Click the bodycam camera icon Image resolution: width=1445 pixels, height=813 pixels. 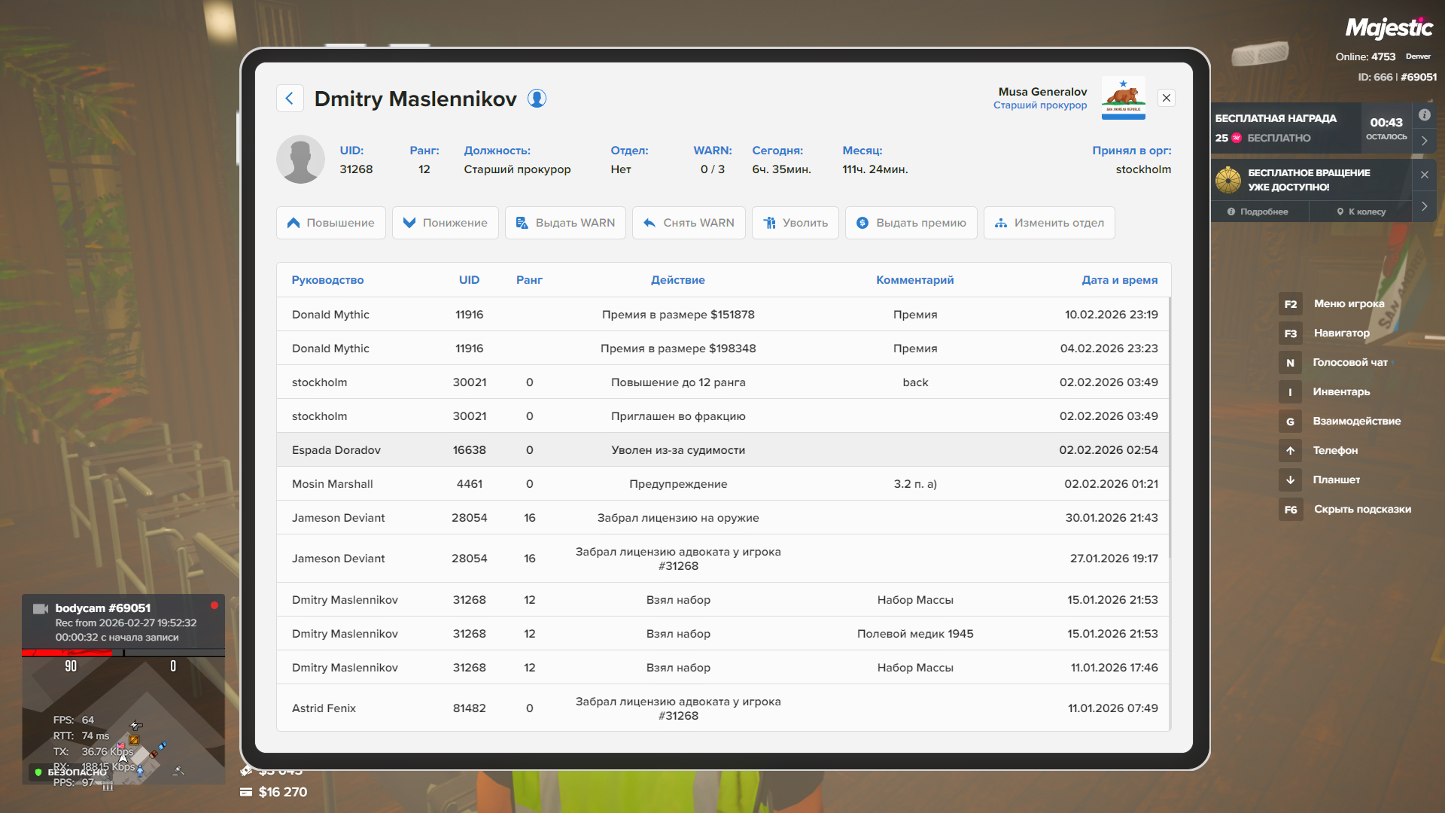coord(41,608)
